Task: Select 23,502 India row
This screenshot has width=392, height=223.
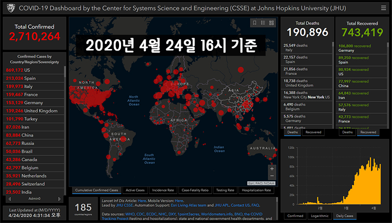Action: point(34,192)
